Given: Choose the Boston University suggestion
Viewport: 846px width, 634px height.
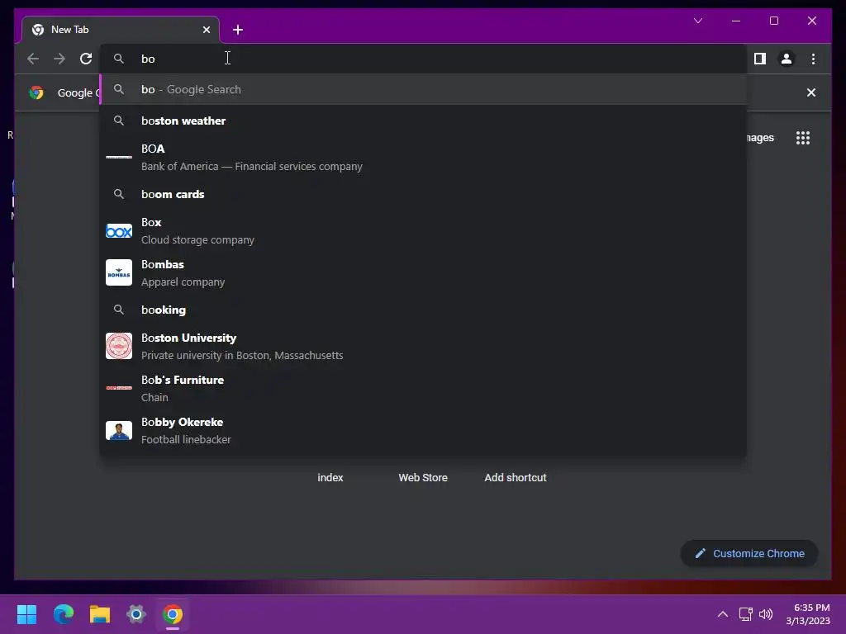Looking at the screenshot, I should click(424, 346).
